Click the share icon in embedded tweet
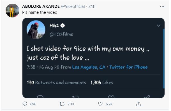 pyautogui.click(x=147, y=97)
